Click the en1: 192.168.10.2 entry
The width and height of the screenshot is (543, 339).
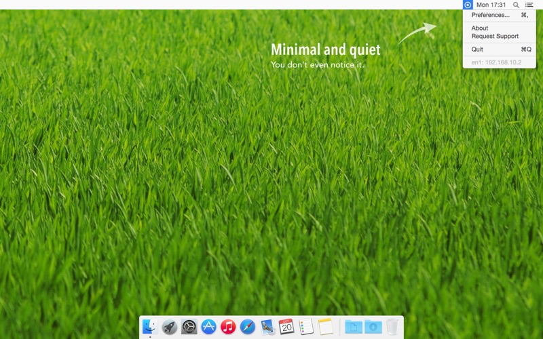point(500,62)
